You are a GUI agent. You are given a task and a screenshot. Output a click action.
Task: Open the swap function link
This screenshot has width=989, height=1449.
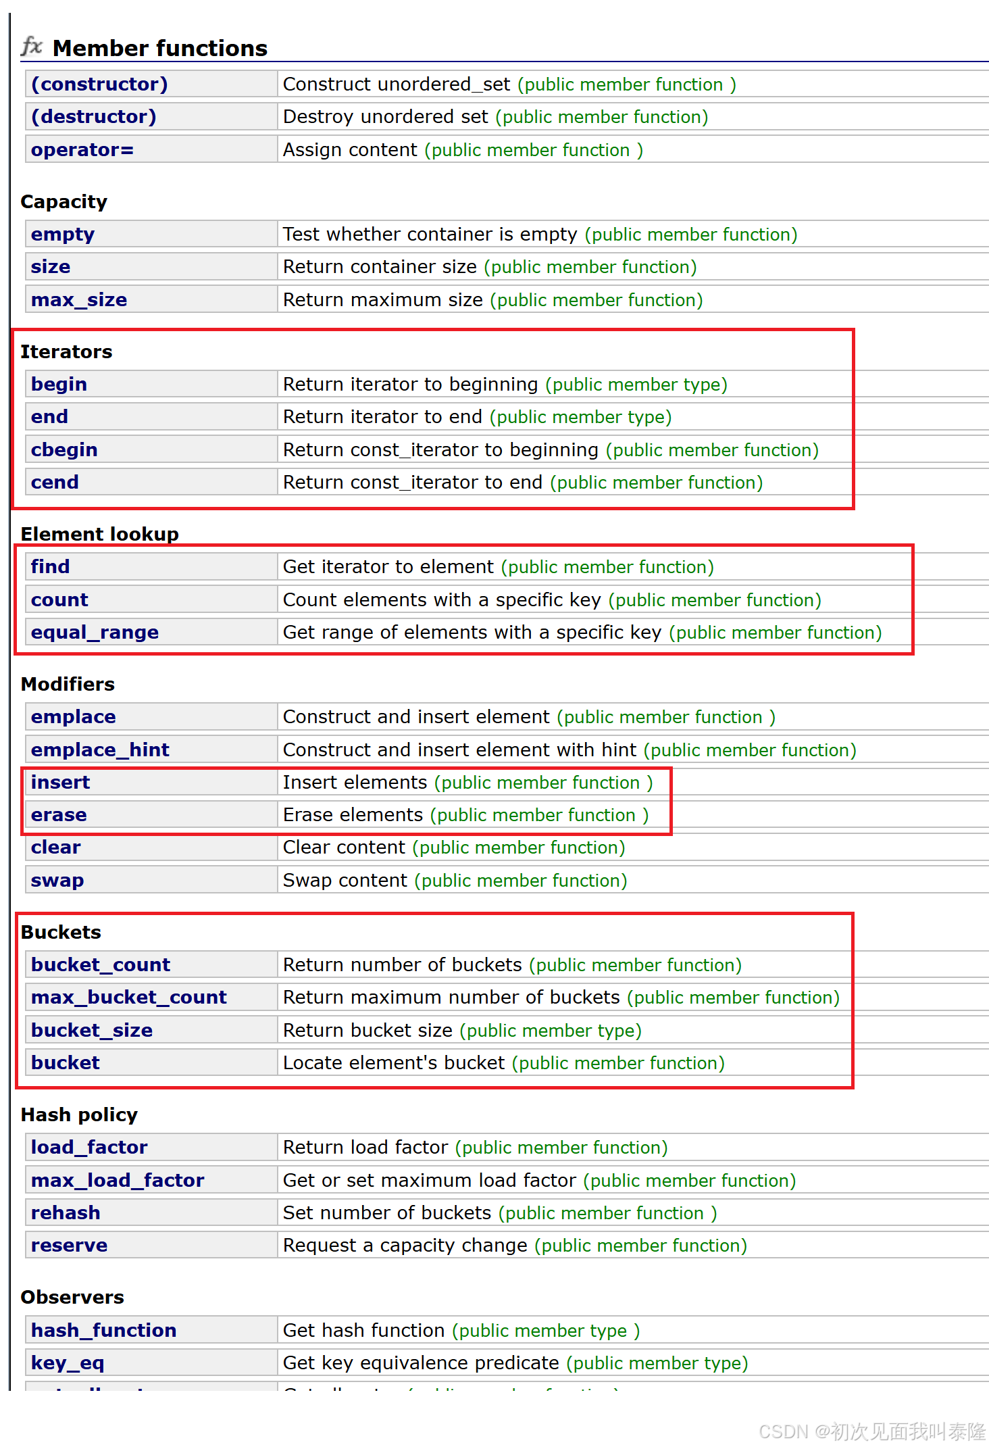click(x=57, y=880)
